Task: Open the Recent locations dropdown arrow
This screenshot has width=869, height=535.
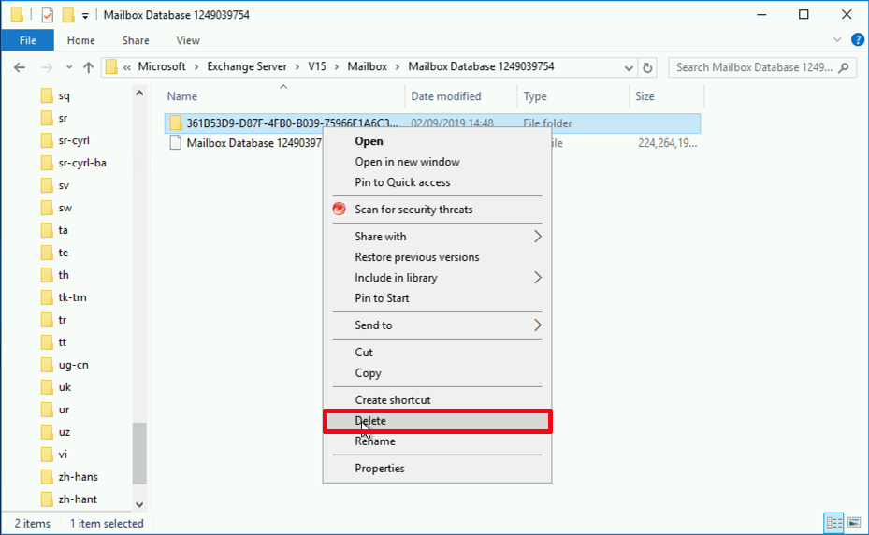Action: [x=68, y=67]
